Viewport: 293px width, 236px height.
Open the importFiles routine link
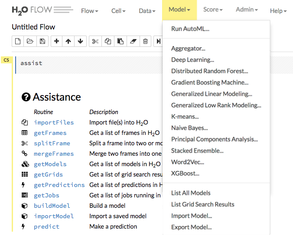(54, 122)
